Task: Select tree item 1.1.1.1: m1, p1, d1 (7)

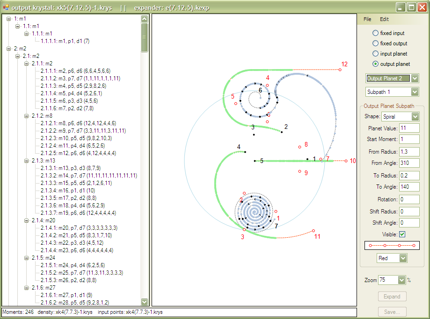Action: tap(65, 41)
